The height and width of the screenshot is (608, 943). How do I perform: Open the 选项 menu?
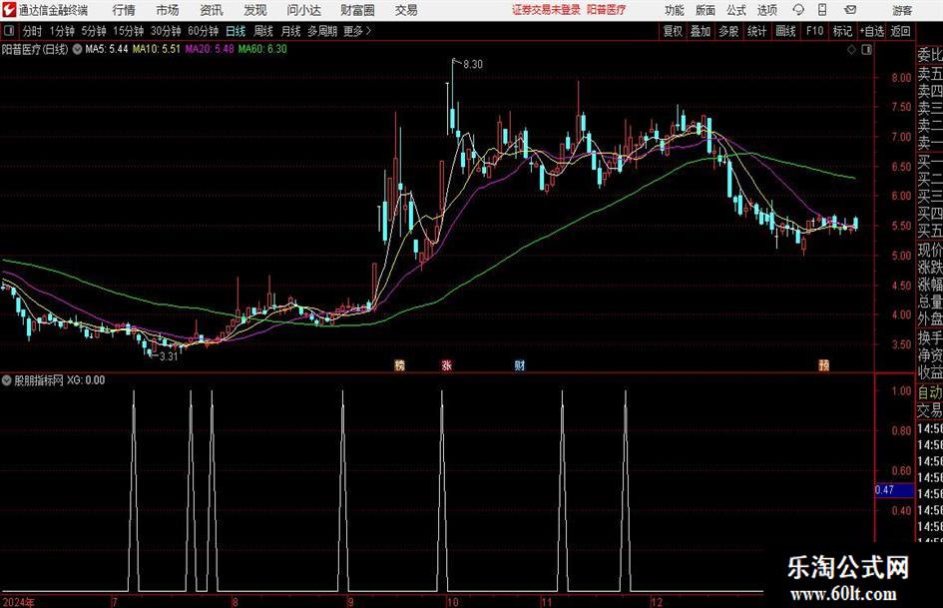click(766, 10)
